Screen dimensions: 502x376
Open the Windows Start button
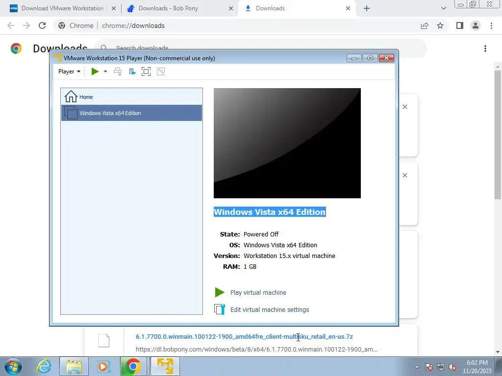point(13,366)
